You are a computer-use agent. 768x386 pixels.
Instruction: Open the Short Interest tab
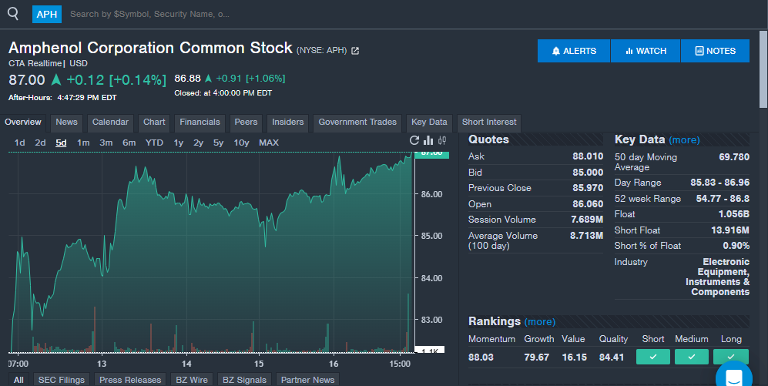pos(489,123)
